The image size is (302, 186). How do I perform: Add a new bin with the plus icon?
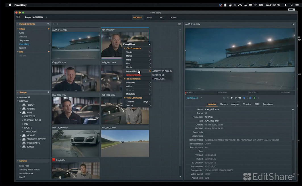click(x=49, y=52)
